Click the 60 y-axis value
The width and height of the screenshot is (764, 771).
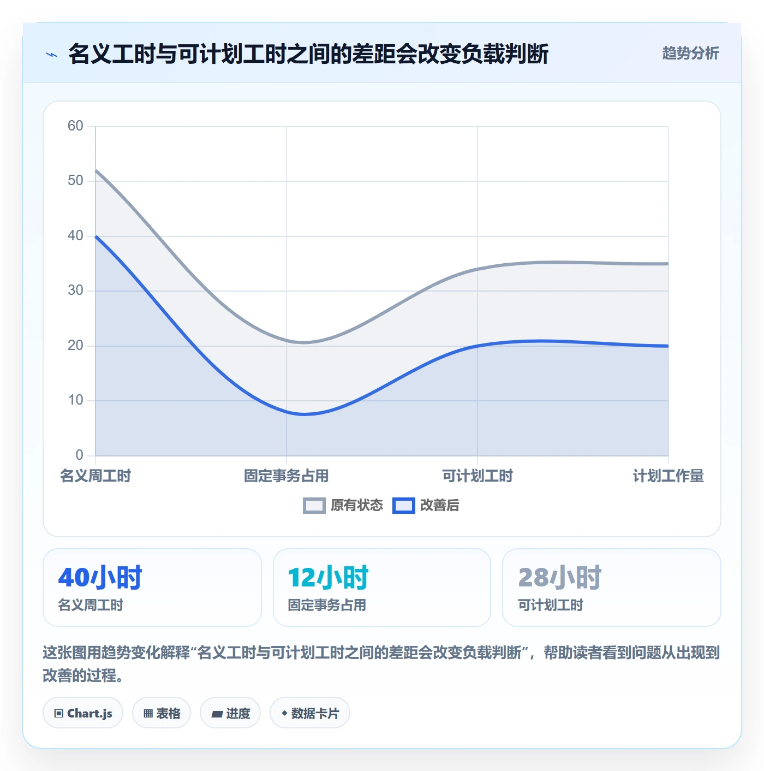(75, 126)
